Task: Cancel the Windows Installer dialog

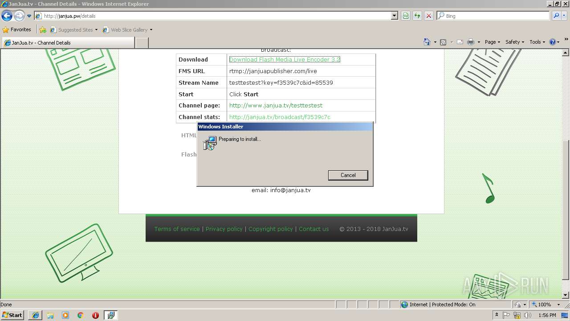Action: tap(348, 175)
